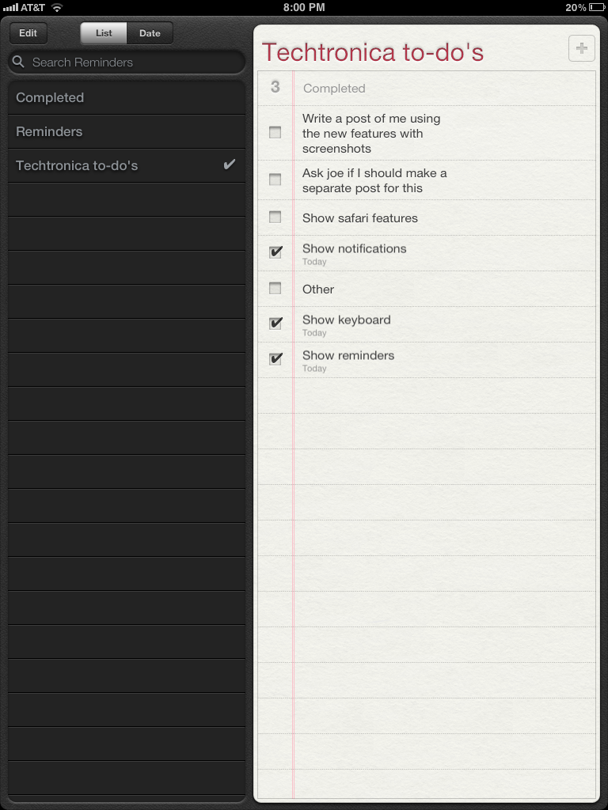Switch to the Date view tab
Screen dimensions: 608x810
click(x=150, y=33)
